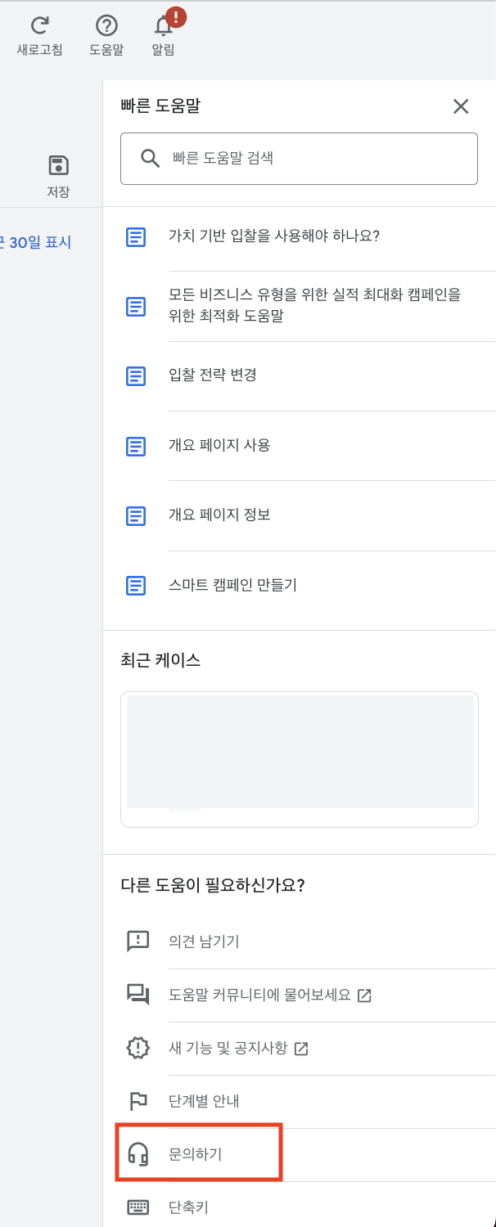Select the 문의하기 headset icon
Viewport: 496px width, 1227px height.
pos(138,1153)
